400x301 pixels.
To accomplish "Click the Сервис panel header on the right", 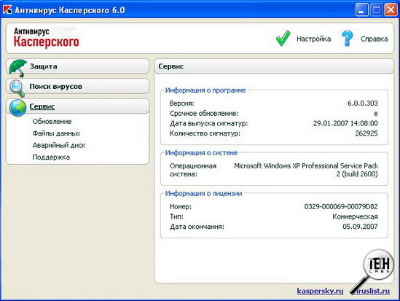I will 274,66.
